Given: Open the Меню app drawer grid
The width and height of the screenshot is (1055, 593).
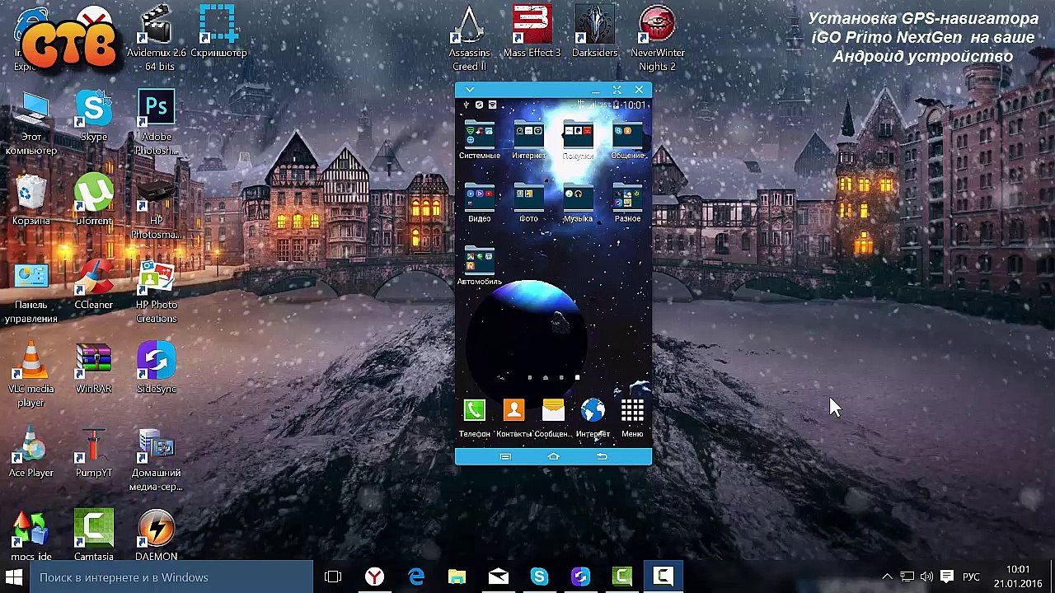Looking at the screenshot, I should pos(632,417).
